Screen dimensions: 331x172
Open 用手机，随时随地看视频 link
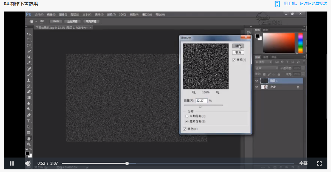click(305, 4)
